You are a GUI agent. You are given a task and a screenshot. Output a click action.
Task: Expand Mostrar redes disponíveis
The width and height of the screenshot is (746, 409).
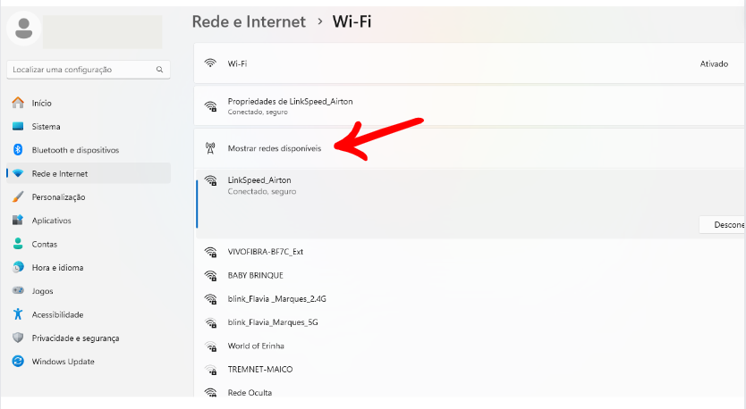tap(274, 148)
